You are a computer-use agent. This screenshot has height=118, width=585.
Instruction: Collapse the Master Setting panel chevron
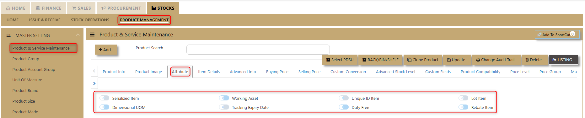click(x=78, y=35)
